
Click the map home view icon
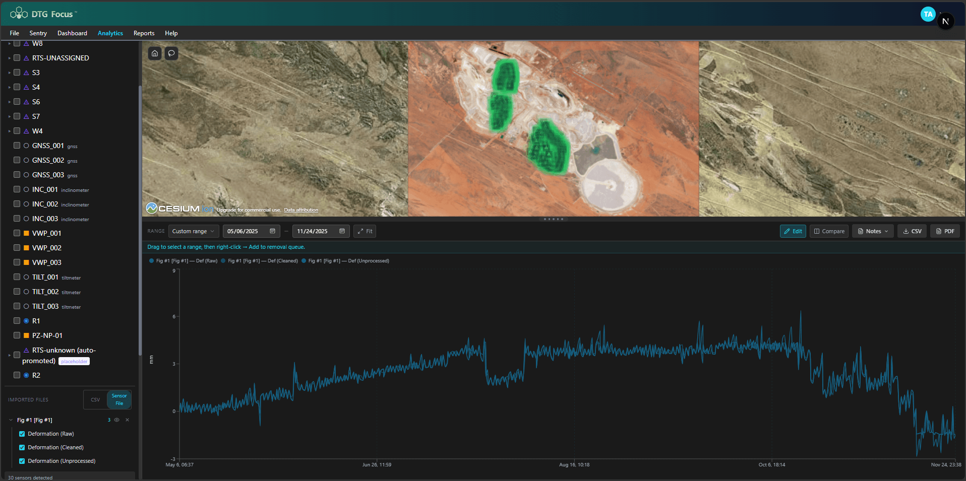[x=155, y=53]
